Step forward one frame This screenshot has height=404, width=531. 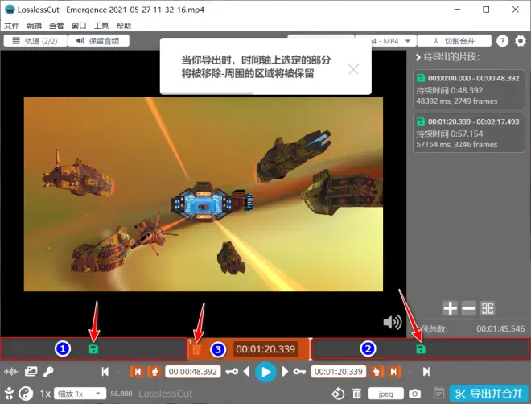(285, 372)
